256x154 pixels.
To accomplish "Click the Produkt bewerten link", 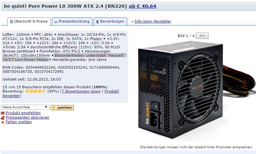I will (61, 93).
